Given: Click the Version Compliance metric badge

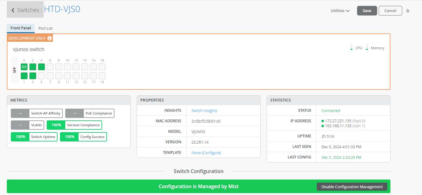Looking at the screenshot, I should coord(74,125).
